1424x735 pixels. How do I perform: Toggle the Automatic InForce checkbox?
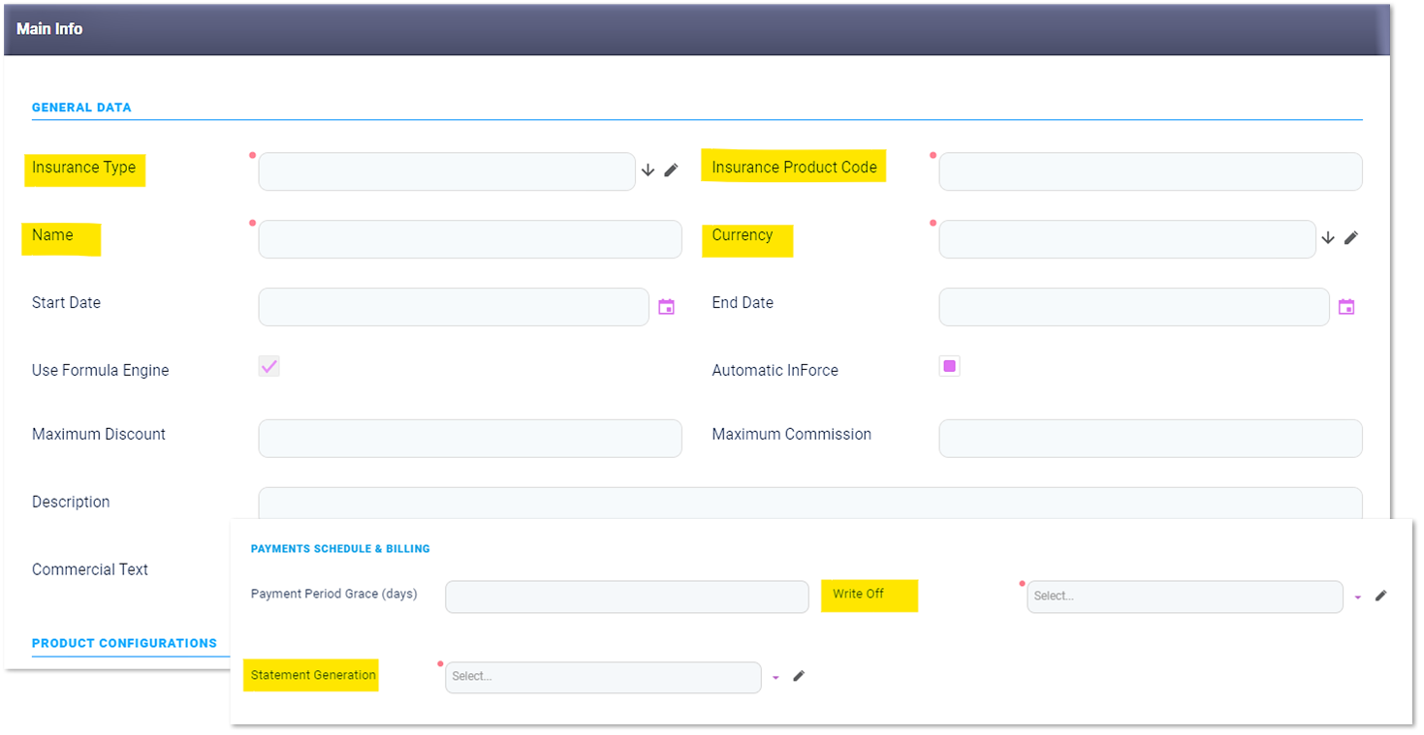tap(949, 366)
